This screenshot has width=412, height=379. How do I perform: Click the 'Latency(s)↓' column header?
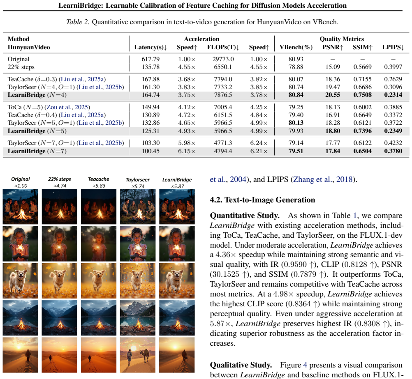150,47
